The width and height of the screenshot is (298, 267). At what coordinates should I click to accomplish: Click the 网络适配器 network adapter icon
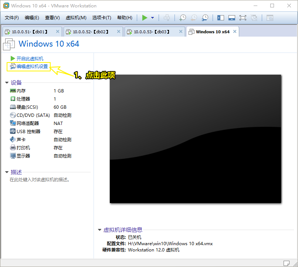(x=13, y=123)
